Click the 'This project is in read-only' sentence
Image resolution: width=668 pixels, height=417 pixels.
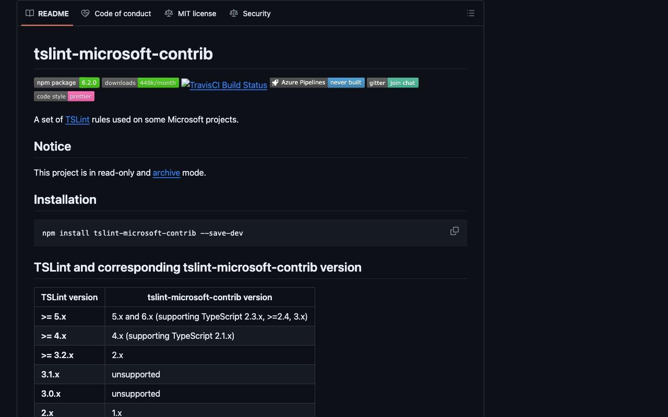click(120, 173)
